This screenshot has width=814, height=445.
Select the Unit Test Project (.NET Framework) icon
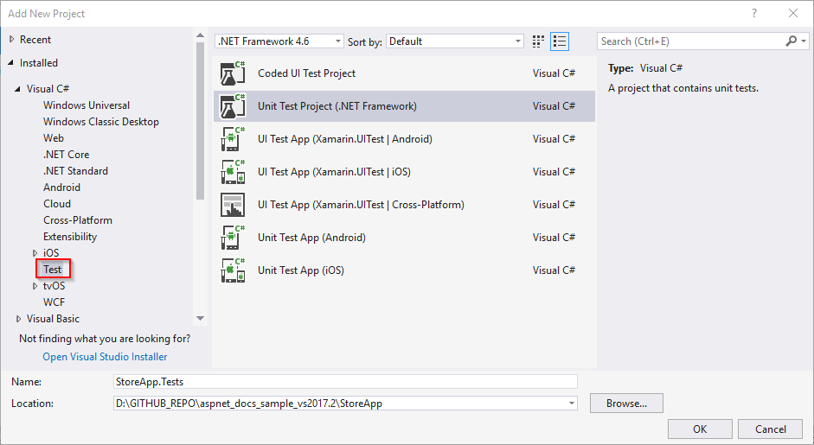click(234, 106)
